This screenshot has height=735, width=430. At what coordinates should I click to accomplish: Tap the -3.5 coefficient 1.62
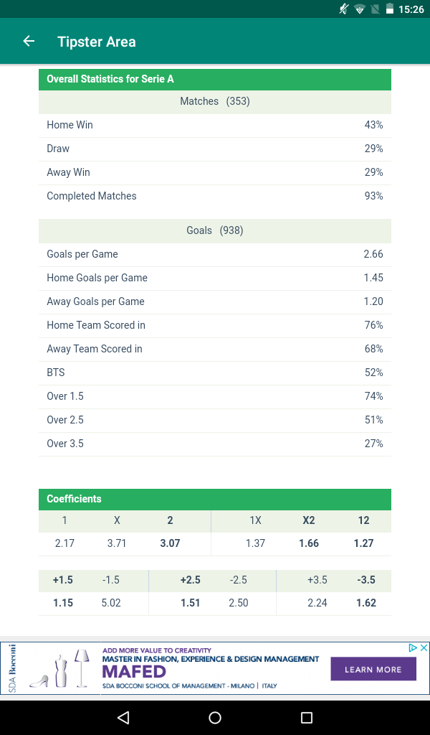click(x=366, y=603)
